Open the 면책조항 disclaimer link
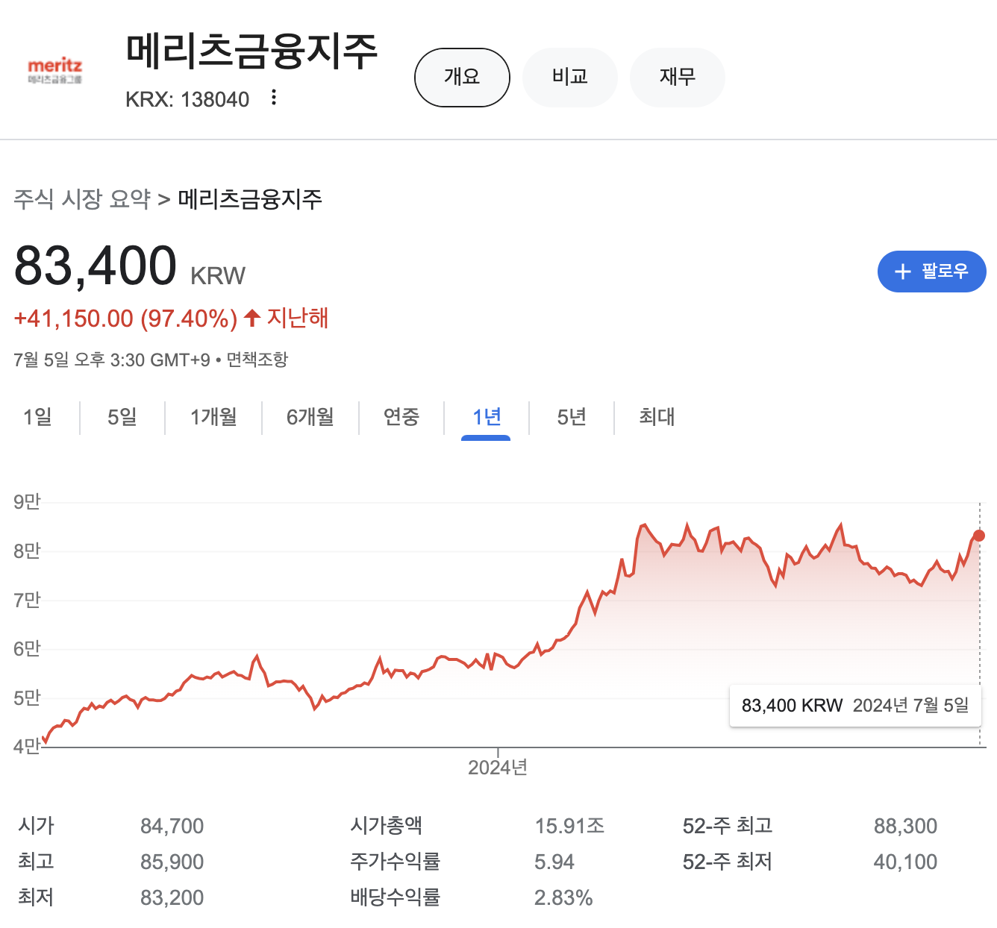 [257, 360]
